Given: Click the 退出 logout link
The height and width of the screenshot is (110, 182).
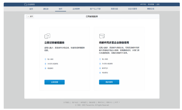Looking at the screenshot, I should (158, 4).
